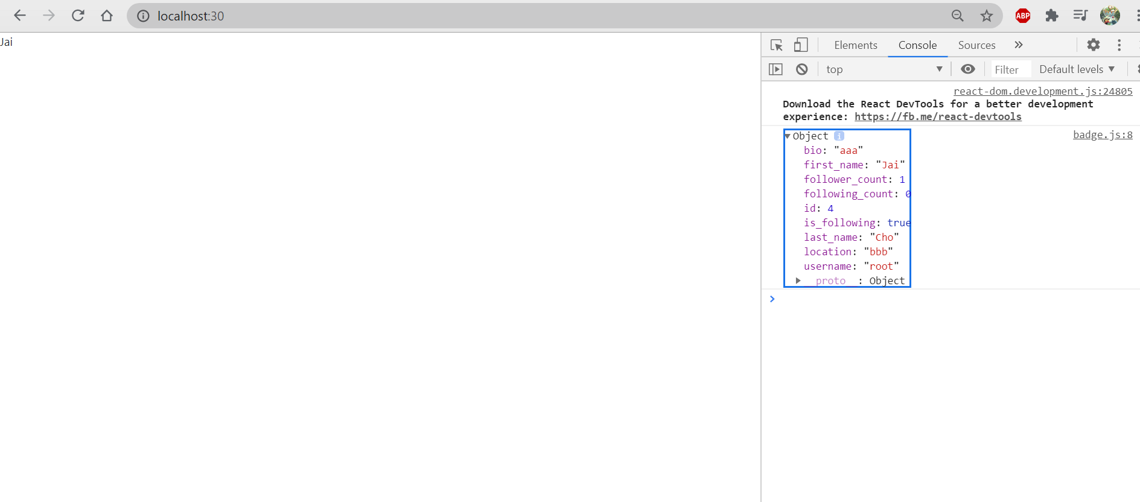Bookmark this page with the star
Screen dimensions: 1140x502
pyautogui.click(x=987, y=16)
